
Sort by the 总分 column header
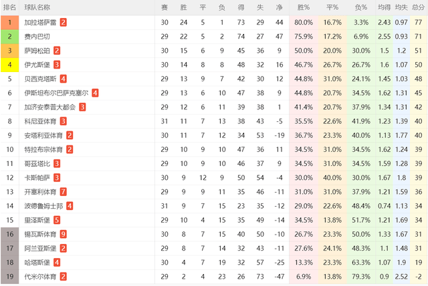click(417, 7)
